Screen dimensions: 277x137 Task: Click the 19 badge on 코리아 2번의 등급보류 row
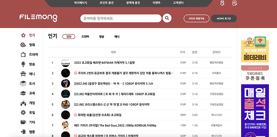[x=76, y=73]
